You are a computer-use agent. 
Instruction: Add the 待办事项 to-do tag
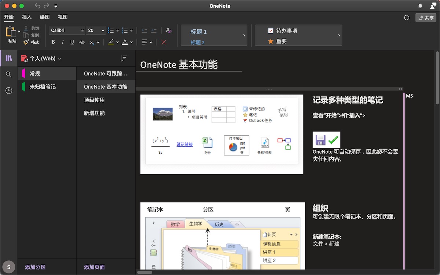pyautogui.click(x=282, y=31)
